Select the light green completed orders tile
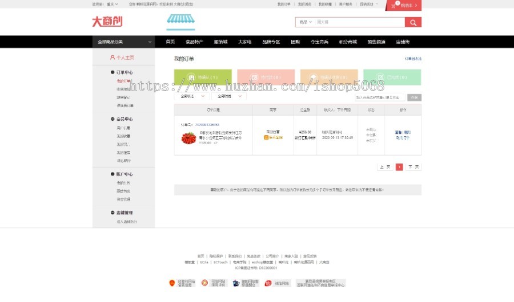 coord(392,77)
